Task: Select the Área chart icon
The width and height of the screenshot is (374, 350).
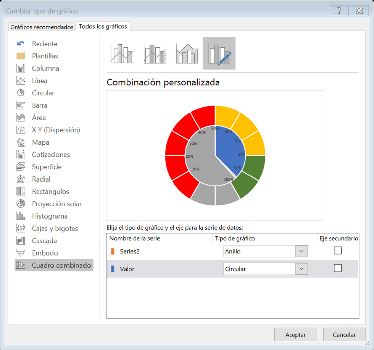Action: point(21,118)
